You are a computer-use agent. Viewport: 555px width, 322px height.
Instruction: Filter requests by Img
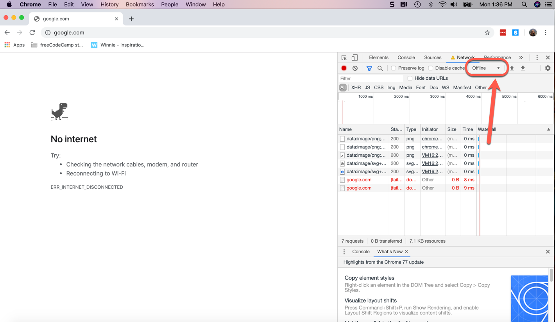click(x=391, y=88)
